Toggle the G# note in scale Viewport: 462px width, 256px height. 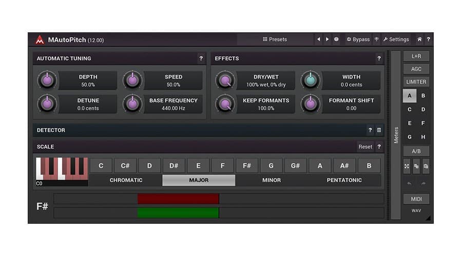point(296,166)
